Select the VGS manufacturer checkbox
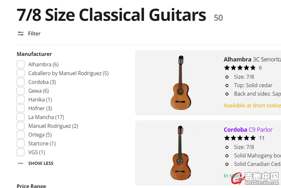The height and width of the screenshot is (188, 281). tap(21, 152)
